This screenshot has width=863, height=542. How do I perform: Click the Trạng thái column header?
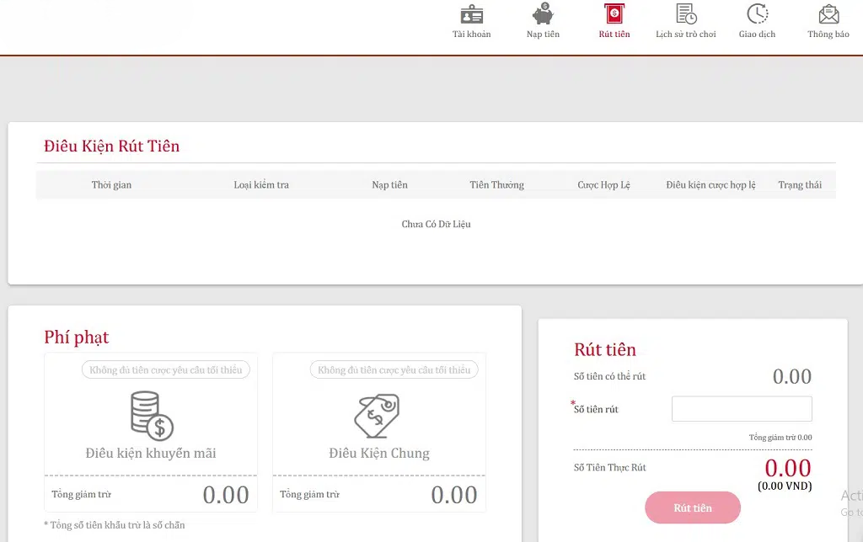pyautogui.click(x=800, y=185)
